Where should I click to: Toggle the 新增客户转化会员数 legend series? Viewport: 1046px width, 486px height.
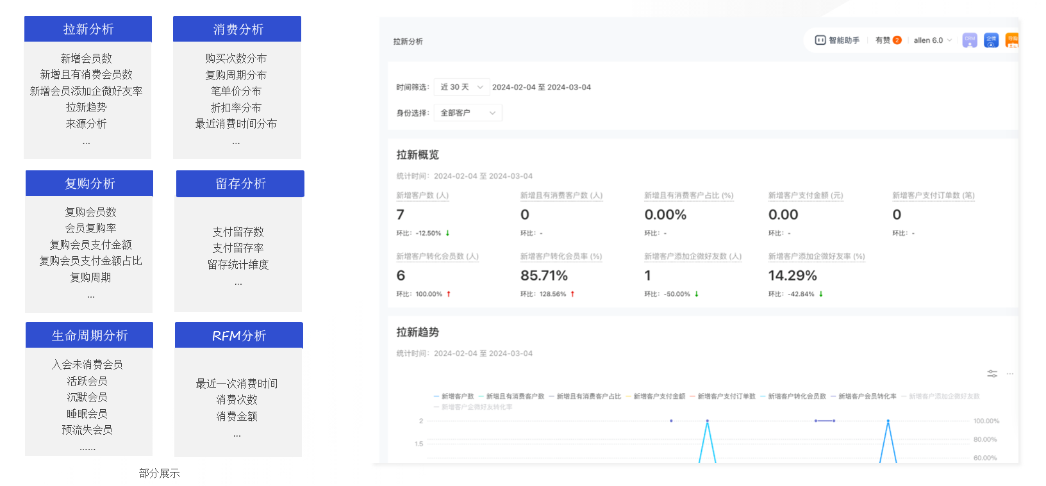793,396
